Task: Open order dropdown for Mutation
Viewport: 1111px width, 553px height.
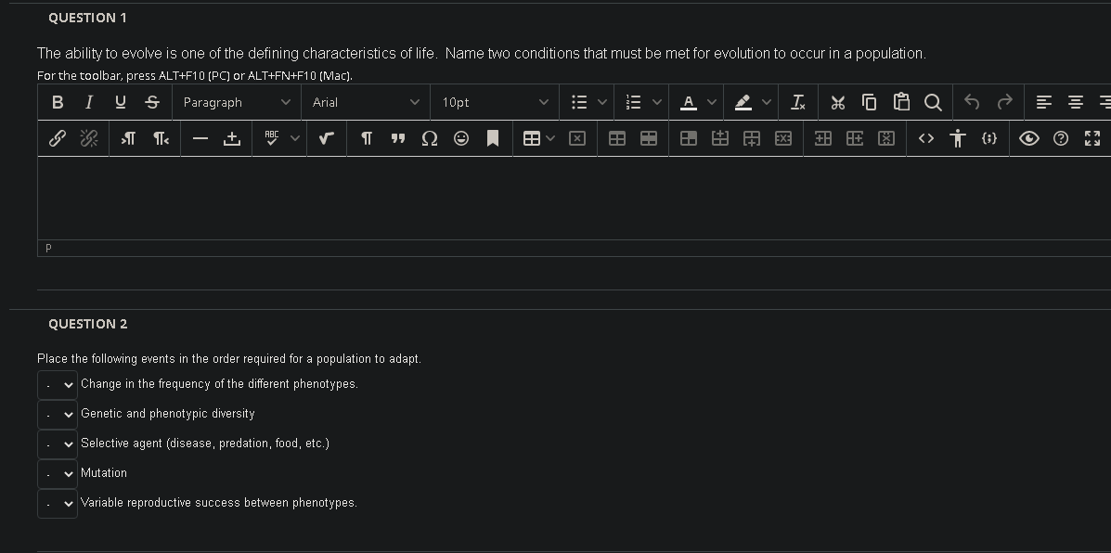Action: coord(58,474)
